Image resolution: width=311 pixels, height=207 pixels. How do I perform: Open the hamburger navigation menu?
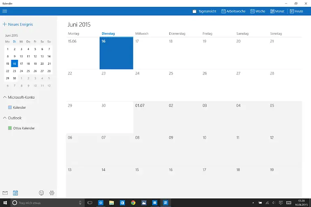[5, 11]
